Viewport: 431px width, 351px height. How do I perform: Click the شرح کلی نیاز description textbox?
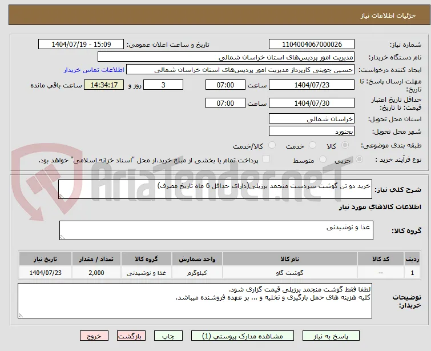coord(215,189)
